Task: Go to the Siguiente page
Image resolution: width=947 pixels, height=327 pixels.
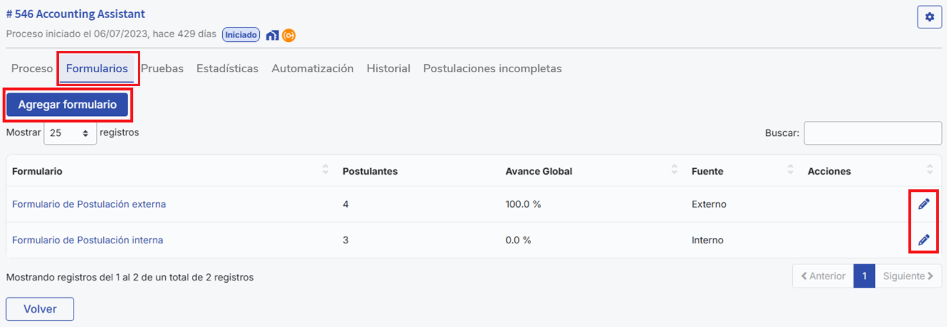Action: [x=908, y=276]
